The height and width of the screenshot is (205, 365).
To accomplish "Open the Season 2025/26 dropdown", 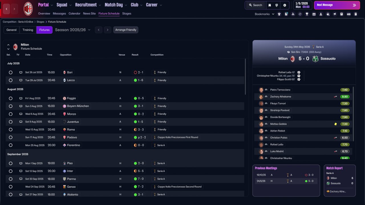I will 73,30.
